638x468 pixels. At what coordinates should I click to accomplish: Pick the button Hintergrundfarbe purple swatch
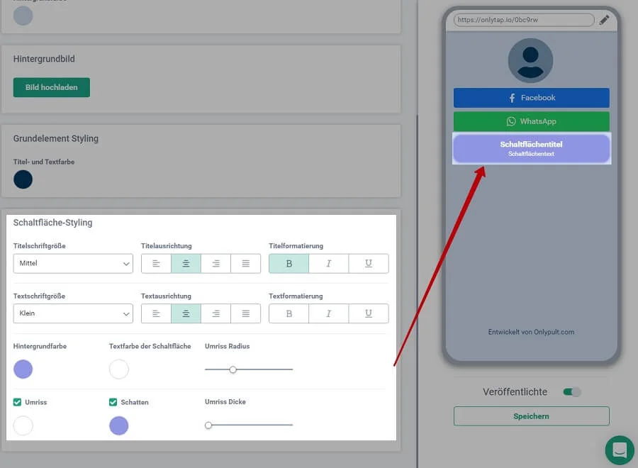coord(23,369)
